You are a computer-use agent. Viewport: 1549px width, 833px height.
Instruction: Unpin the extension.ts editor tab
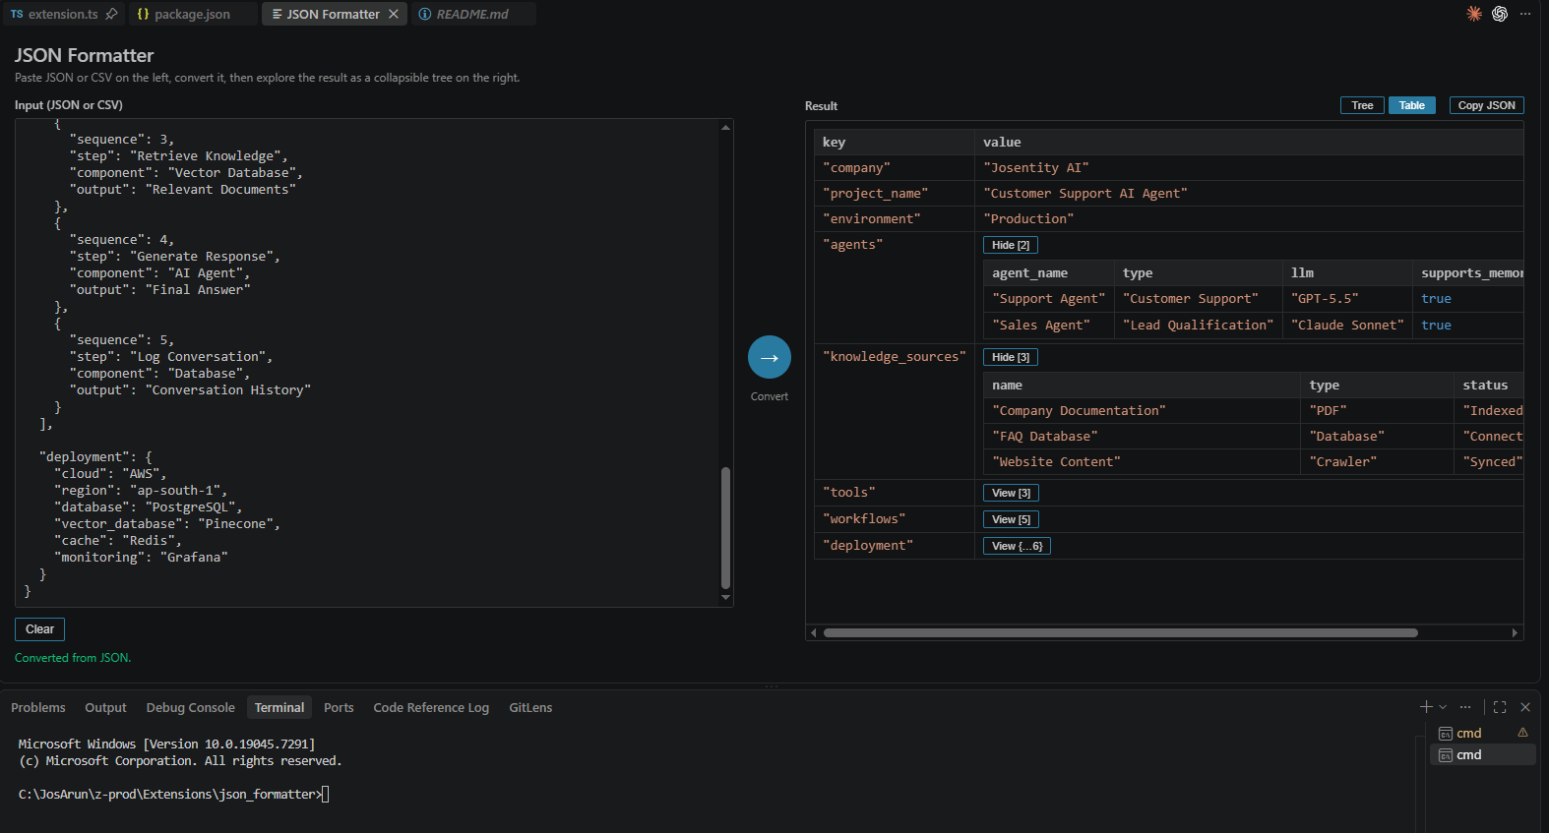[111, 14]
